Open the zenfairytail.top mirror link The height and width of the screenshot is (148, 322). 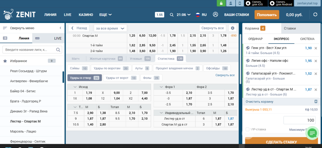pyautogui.click(x=307, y=4)
